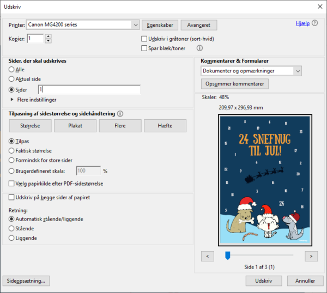Click the 'Skaler: 48%' text
Image resolution: width=327 pixels, height=293 pixels.
click(x=215, y=97)
